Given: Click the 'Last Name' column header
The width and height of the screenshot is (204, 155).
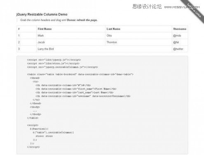Looking at the screenshot, I should pos(138,29).
